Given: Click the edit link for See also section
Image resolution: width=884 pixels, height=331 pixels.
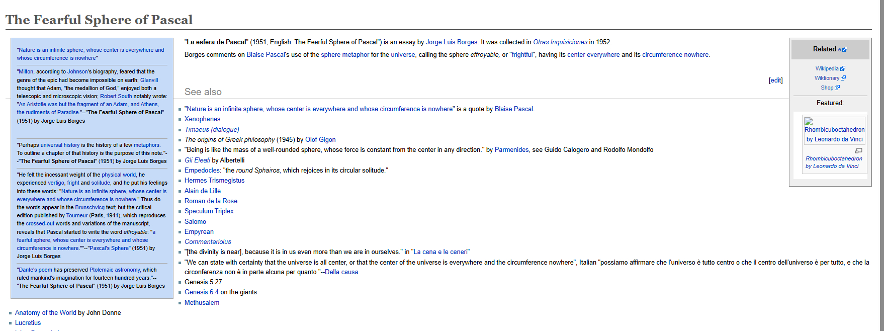Looking at the screenshot, I should tap(775, 80).
